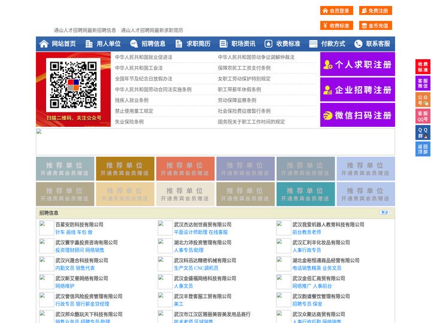This screenshot has height=323, width=431.
Task: Open 全国年节及纪念日放假办法 link
Action: pyautogui.click(x=144, y=78)
